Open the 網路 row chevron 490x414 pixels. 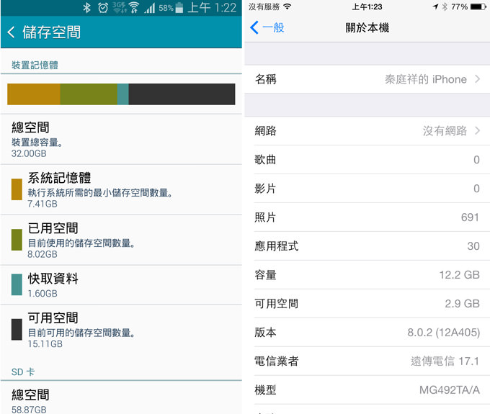tap(477, 131)
